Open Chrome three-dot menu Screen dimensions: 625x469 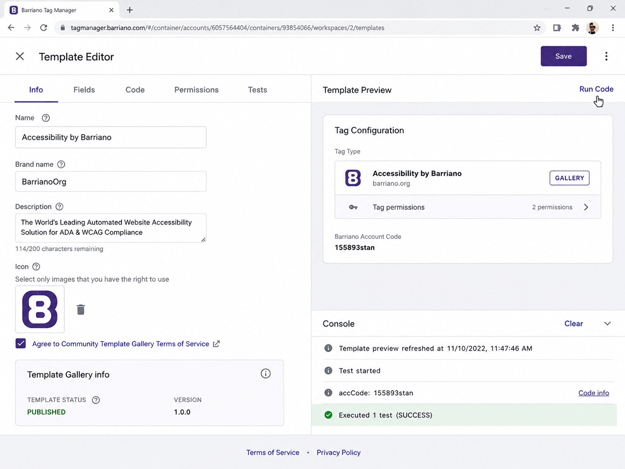coord(613,28)
